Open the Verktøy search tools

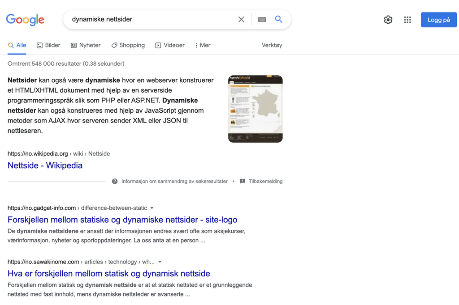[272, 45]
